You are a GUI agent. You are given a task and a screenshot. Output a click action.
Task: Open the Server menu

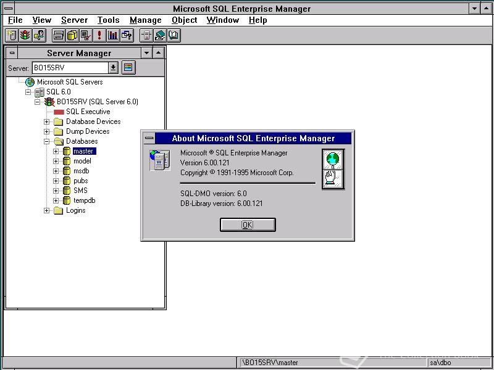[x=74, y=20]
